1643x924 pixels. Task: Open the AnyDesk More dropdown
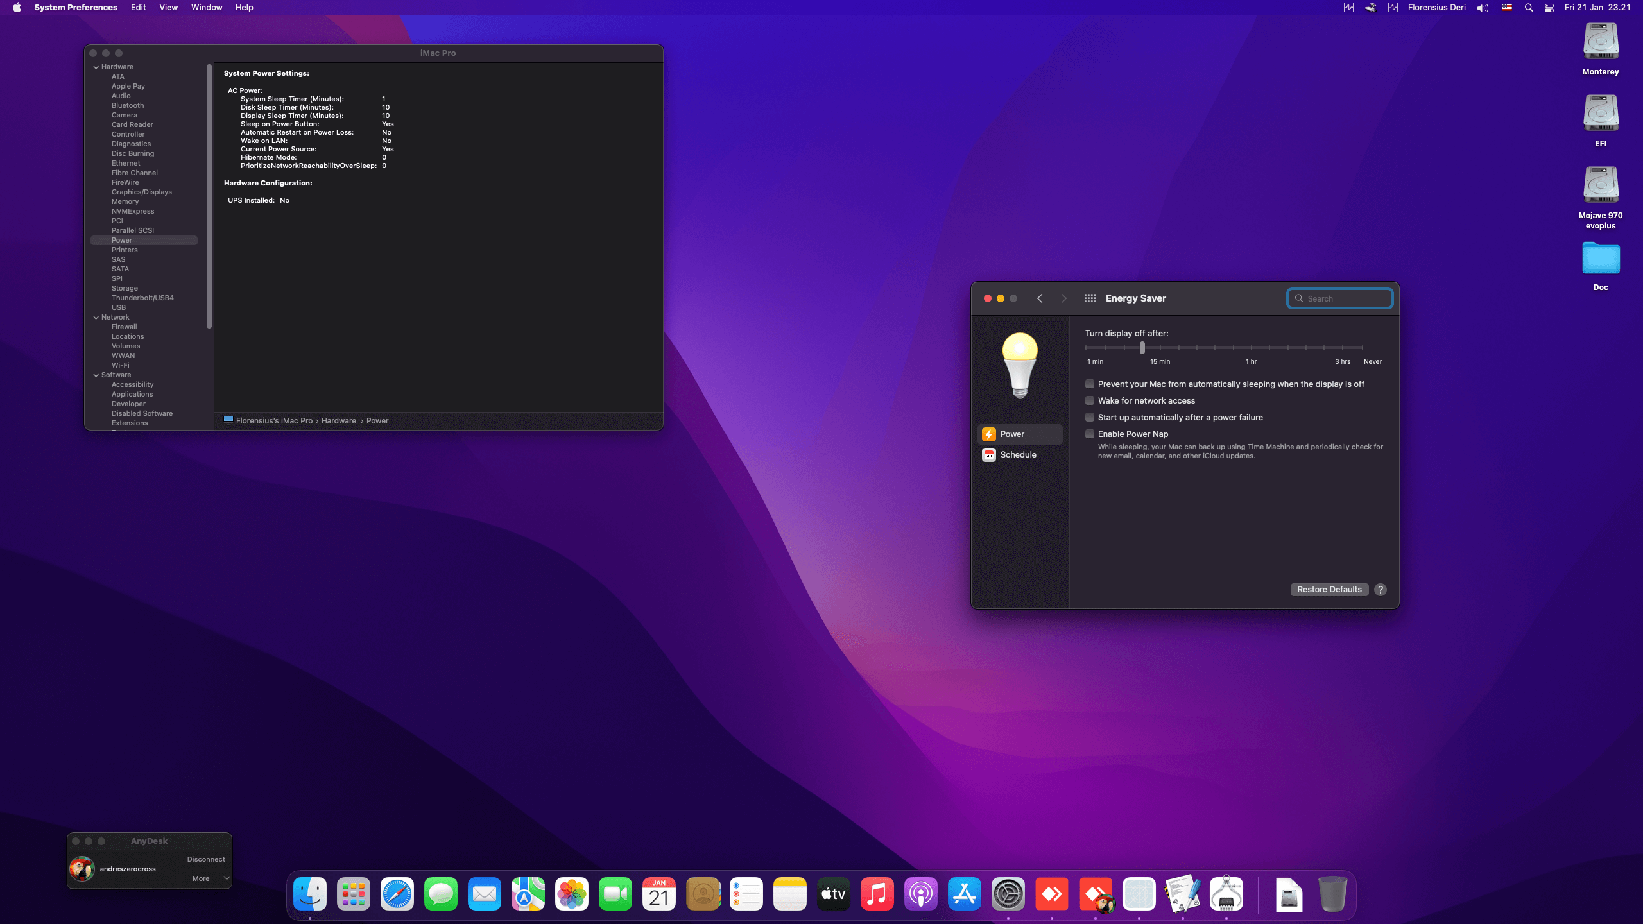coord(207,878)
